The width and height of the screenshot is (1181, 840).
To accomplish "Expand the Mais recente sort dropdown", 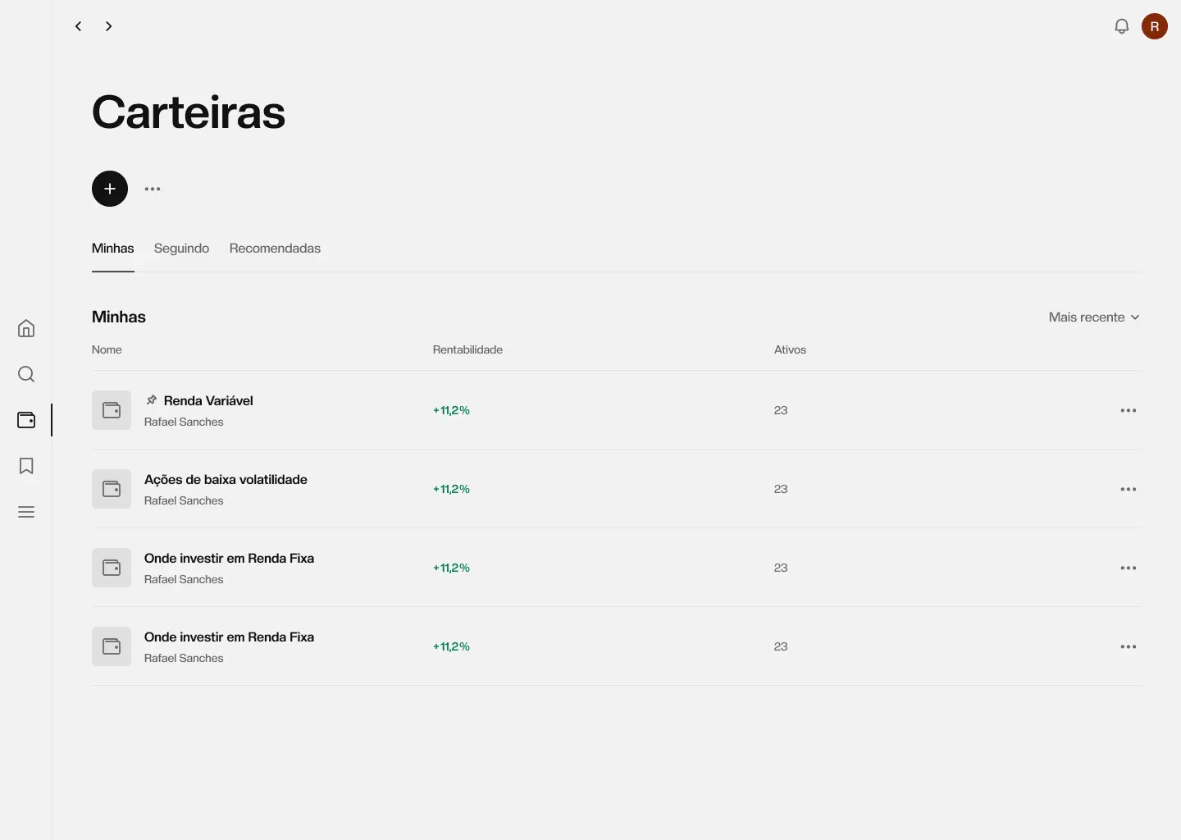I will (1093, 317).
